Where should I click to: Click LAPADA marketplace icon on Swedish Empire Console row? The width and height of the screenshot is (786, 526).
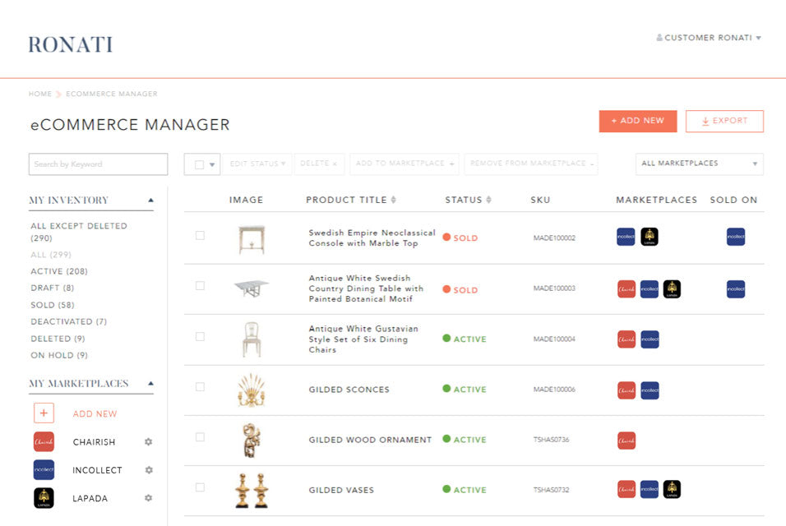click(650, 237)
